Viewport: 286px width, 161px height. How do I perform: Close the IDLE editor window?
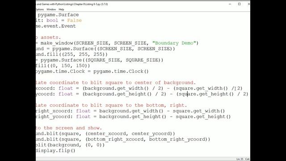tap(248, 4)
